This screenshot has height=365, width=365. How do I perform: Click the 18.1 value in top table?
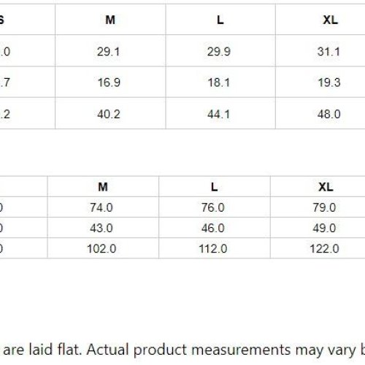click(x=219, y=82)
